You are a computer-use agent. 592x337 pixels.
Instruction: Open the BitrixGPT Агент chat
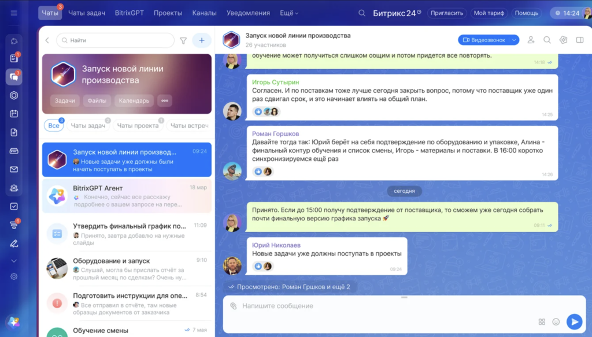(127, 196)
